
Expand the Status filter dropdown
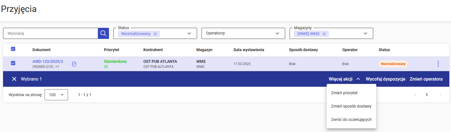(189, 34)
